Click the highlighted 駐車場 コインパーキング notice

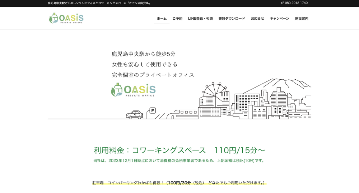click(179, 183)
